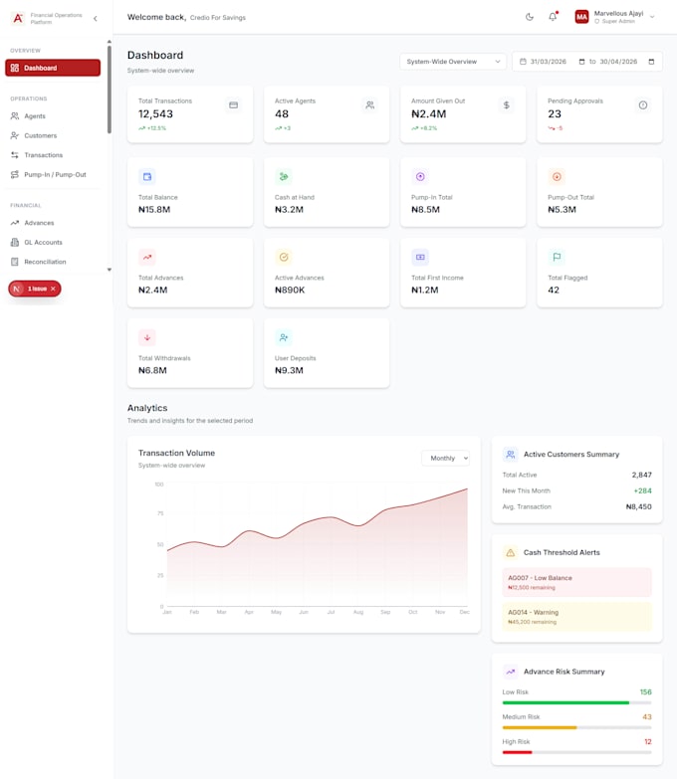Image resolution: width=677 pixels, height=779 pixels.
Task: Click the 1 Issue badge
Action: [34, 289]
